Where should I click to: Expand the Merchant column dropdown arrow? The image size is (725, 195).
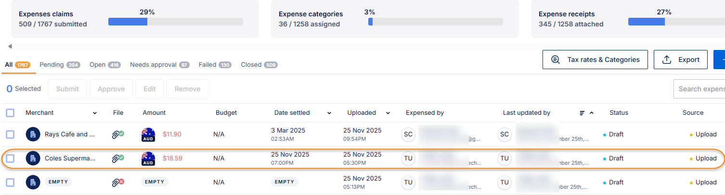pyautogui.click(x=95, y=113)
